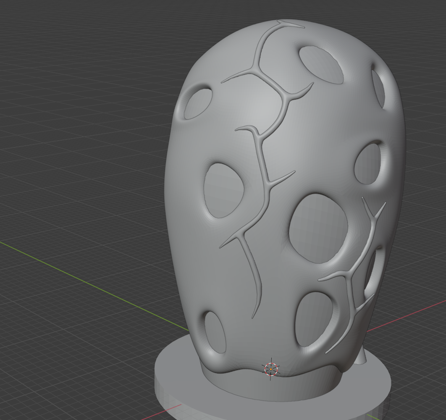Click the 3D cursor at the model base
Screen dimensions: 446x420
coord(271,369)
